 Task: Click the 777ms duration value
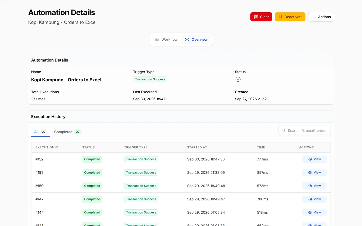(262, 159)
